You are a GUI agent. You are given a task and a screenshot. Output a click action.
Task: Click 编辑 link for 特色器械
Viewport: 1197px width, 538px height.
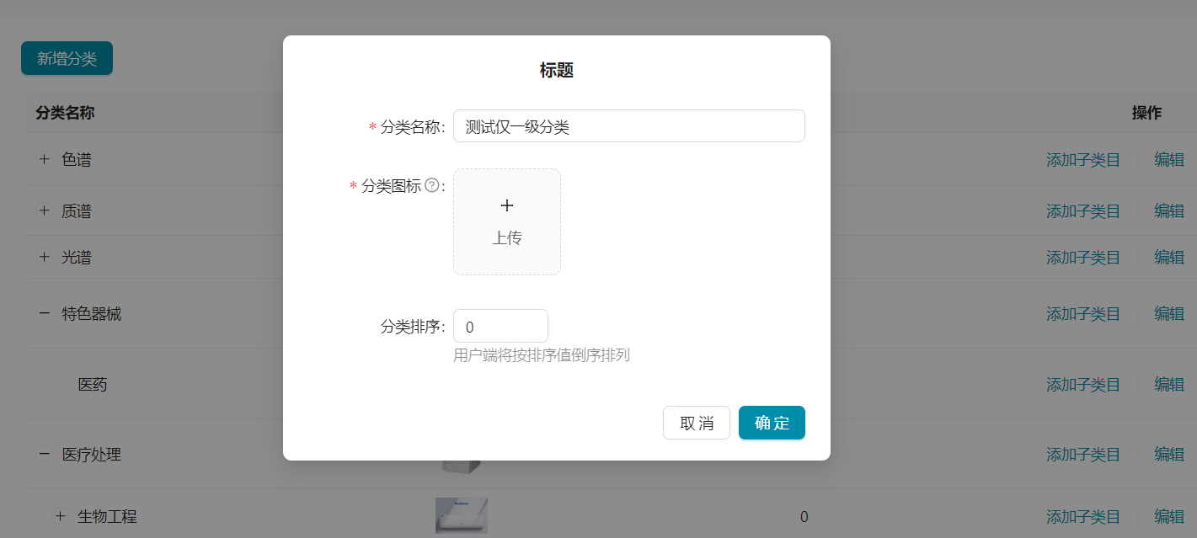(1169, 313)
